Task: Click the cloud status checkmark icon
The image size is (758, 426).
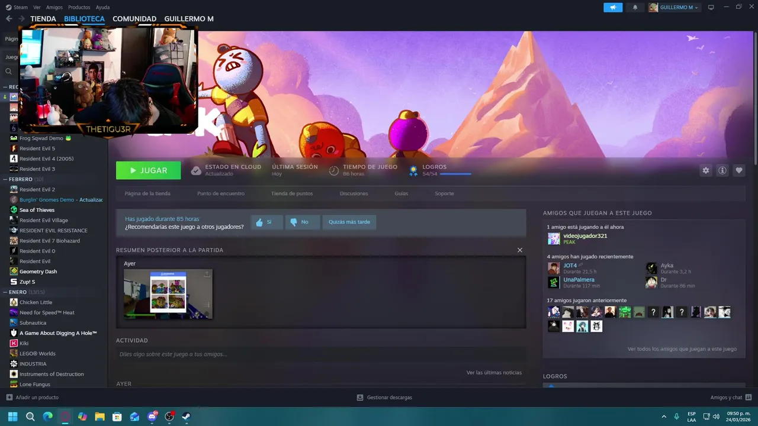Action: (196, 170)
